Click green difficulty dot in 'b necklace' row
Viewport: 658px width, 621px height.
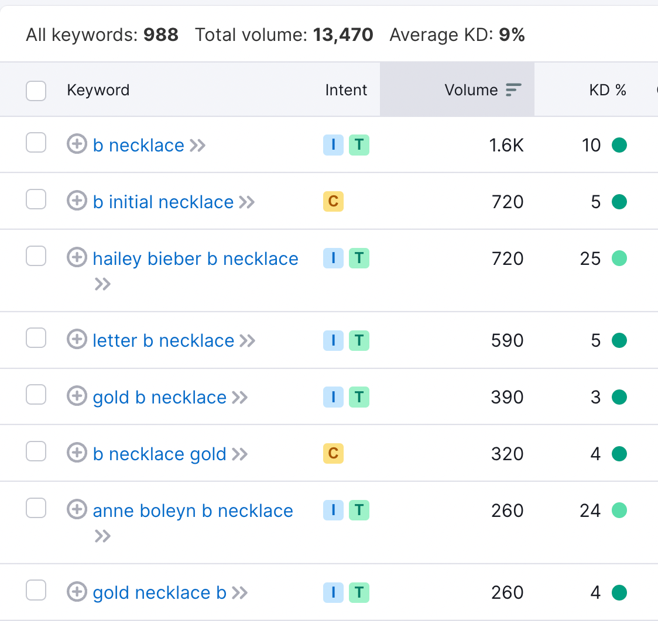pyautogui.click(x=619, y=145)
